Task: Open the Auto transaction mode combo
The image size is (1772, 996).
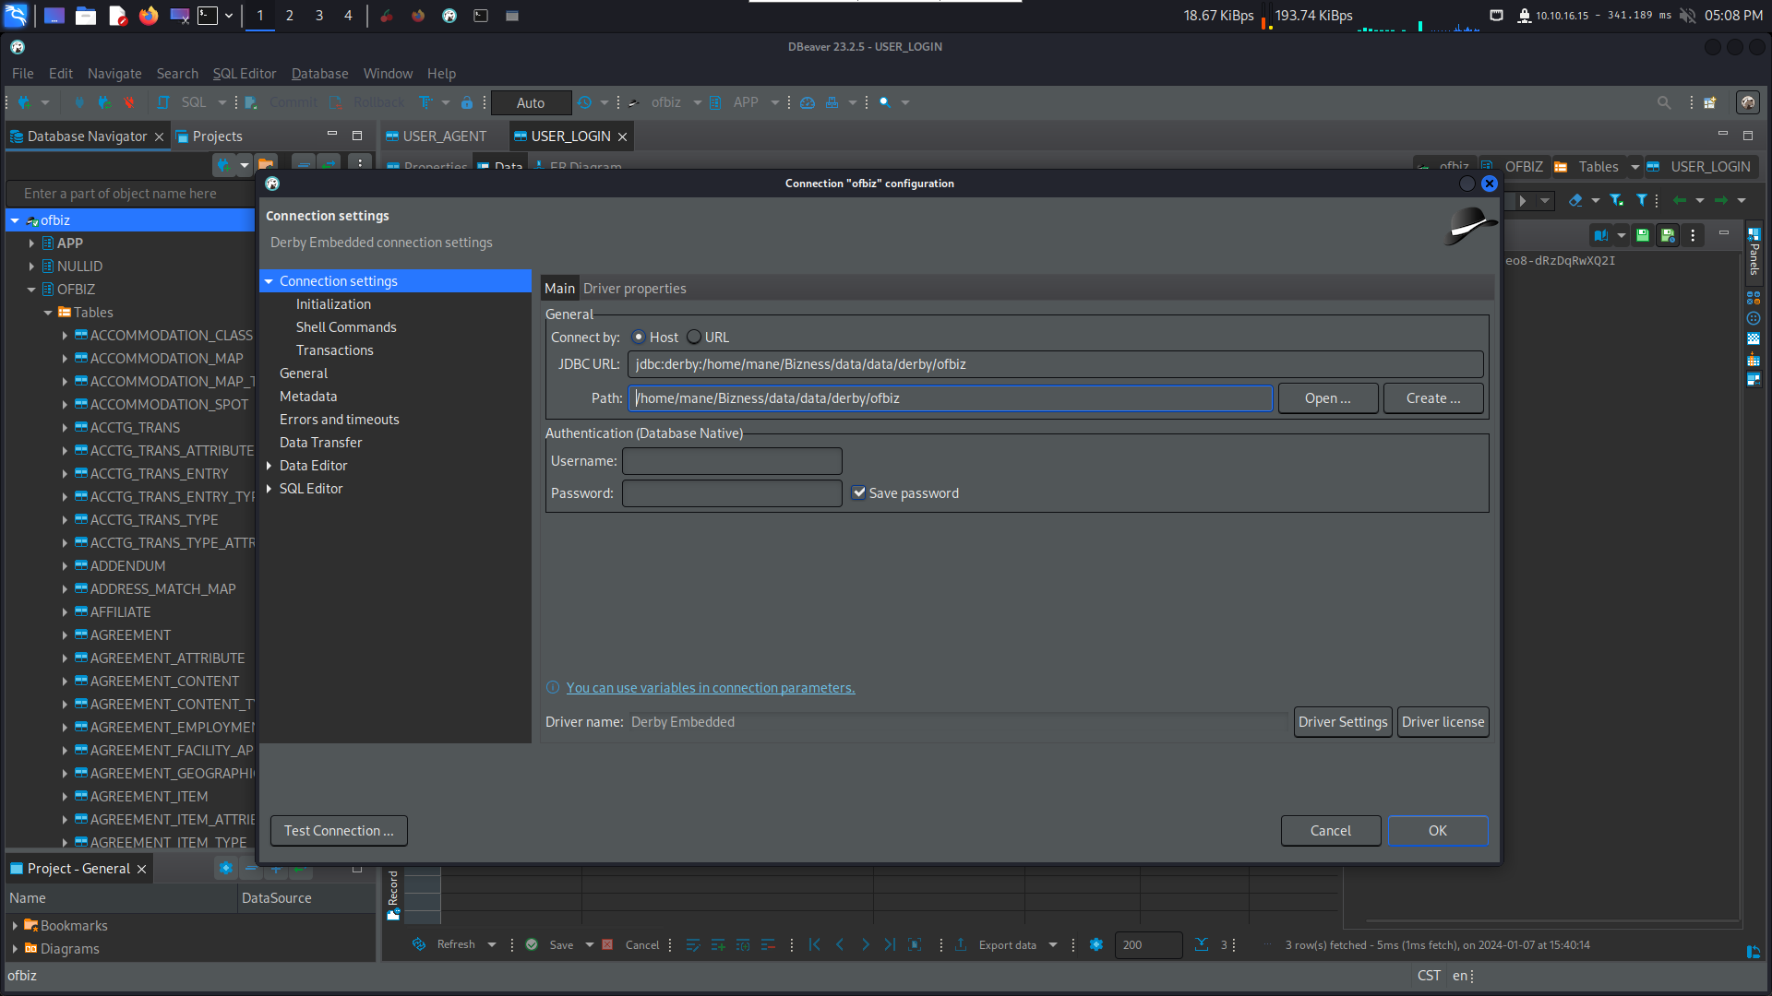Action: click(x=531, y=102)
